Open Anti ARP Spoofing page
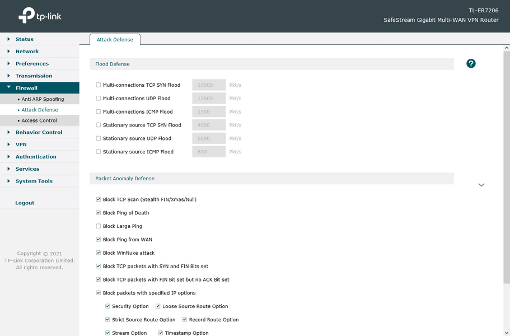 (39, 99)
